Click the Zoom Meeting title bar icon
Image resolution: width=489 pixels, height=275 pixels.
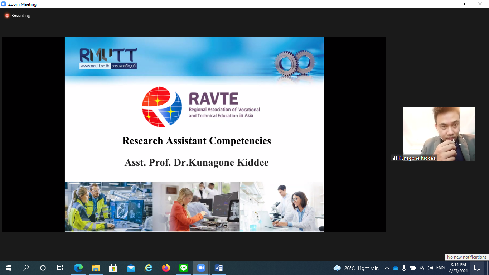4,4
